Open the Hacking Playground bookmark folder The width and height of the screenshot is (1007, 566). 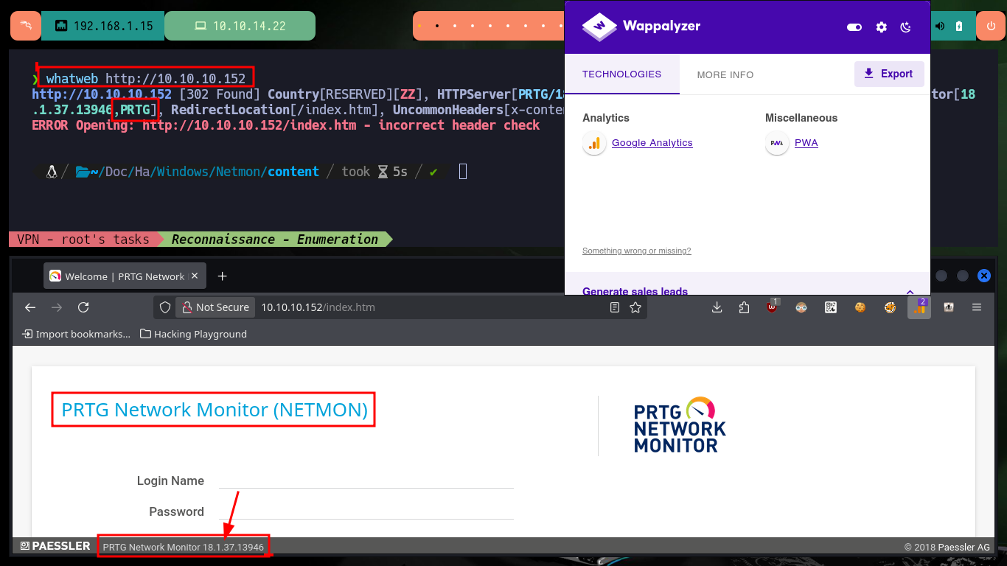(x=194, y=334)
